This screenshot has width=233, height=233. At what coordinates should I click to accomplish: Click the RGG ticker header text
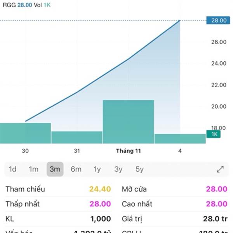coord(9,5)
